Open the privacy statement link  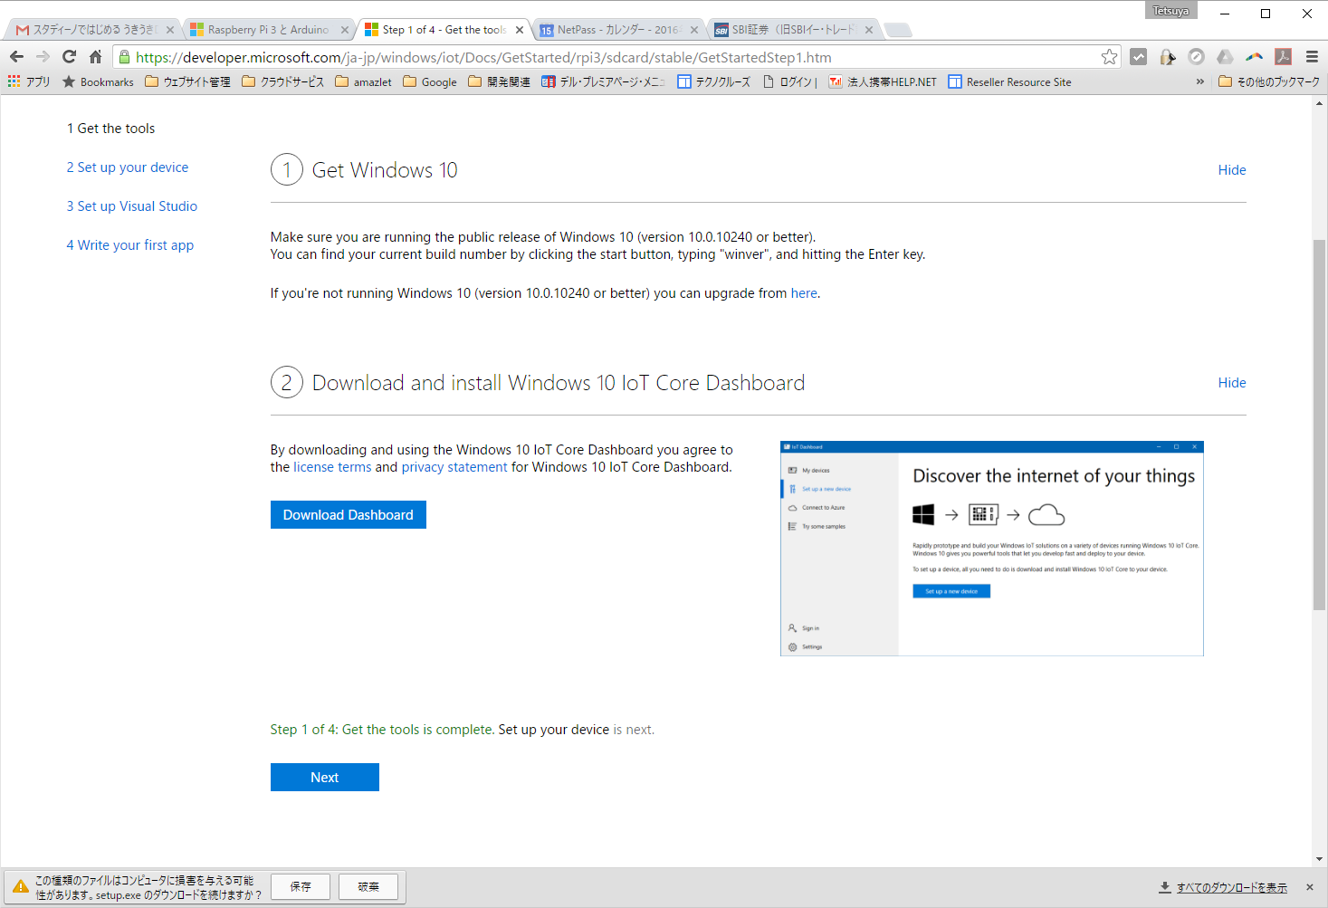coord(454,467)
